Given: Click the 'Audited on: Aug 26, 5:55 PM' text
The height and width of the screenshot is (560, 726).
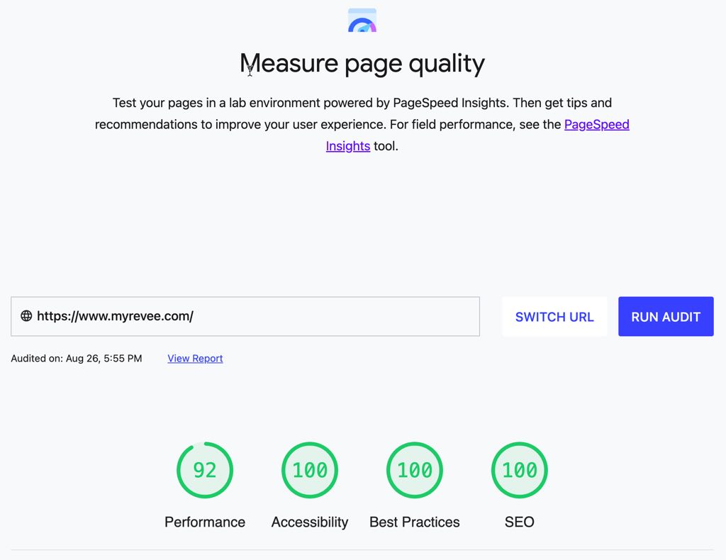Looking at the screenshot, I should click(77, 358).
